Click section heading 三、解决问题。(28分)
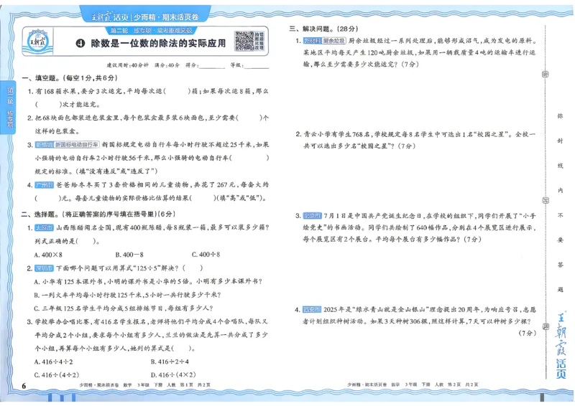 (324, 29)
